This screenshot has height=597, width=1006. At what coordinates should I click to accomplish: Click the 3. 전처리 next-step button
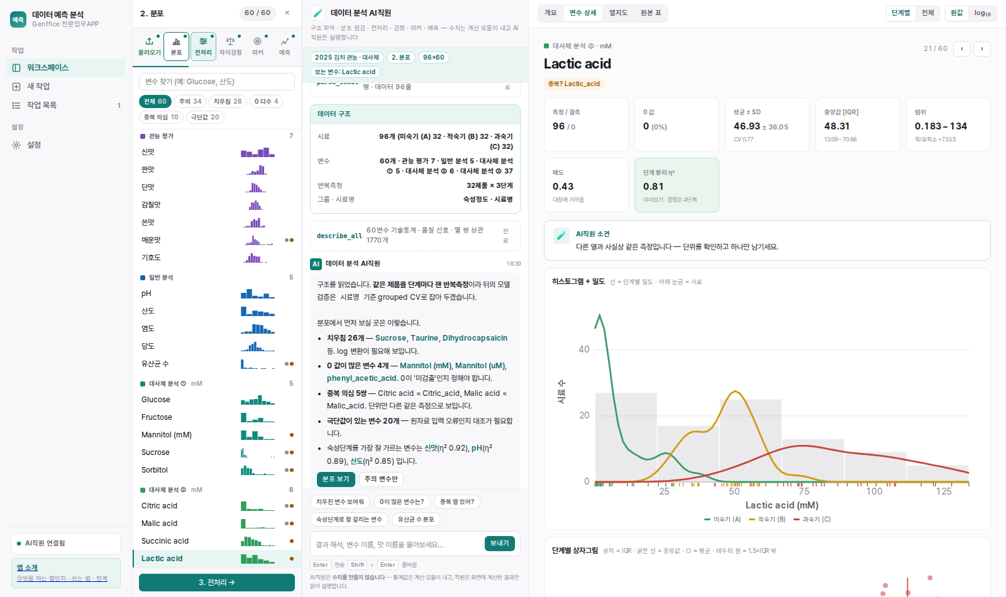(x=217, y=583)
